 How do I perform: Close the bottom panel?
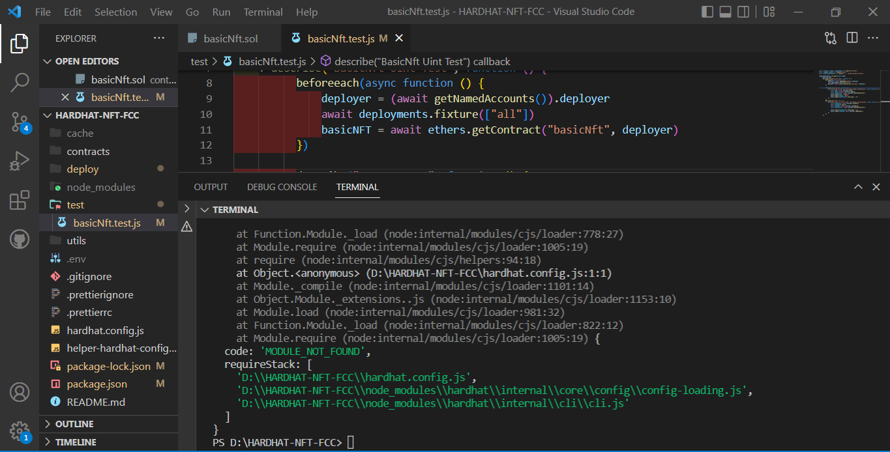click(876, 187)
